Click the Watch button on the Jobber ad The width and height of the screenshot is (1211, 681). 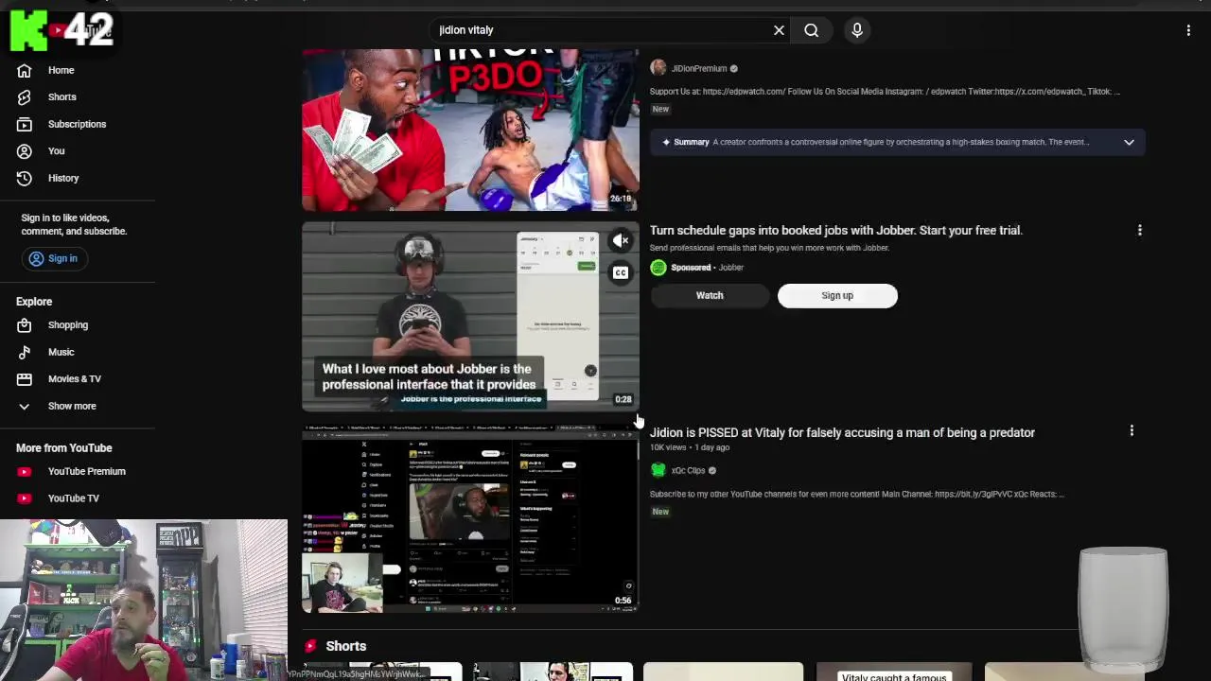point(710,295)
